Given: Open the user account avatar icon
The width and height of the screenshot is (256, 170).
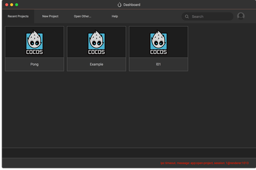Looking at the screenshot, I should 241,16.
